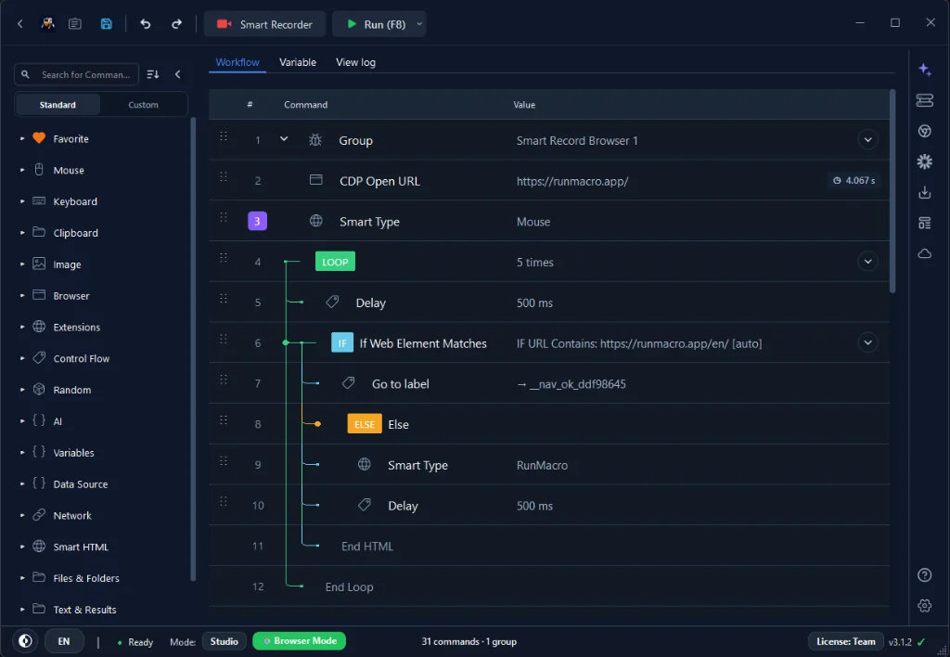Click the cloud icon in right sidebar
Image resolution: width=950 pixels, height=657 pixels.
925,253
